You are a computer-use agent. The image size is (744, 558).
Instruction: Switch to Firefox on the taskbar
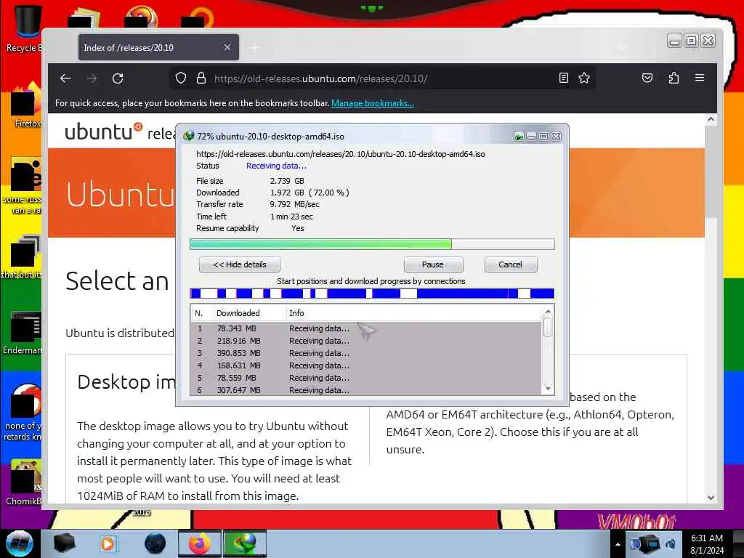click(200, 543)
